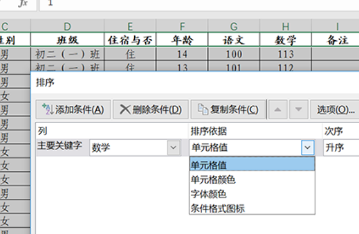Choose 条件格式图标 from the sort-by list
This screenshot has height=234, width=359.
tap(252, 208)
